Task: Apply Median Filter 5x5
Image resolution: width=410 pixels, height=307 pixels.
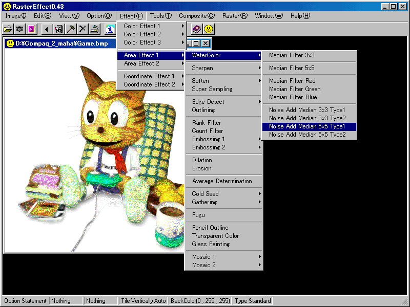Action: tap(310, 68)
